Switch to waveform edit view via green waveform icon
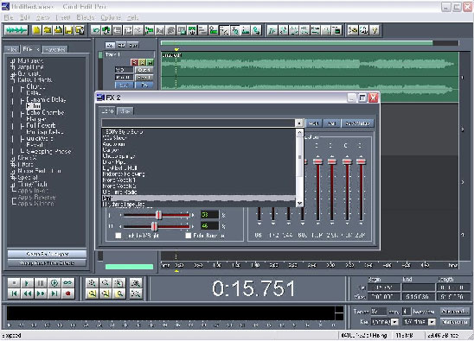474x341 pixels. pos(16,30)
